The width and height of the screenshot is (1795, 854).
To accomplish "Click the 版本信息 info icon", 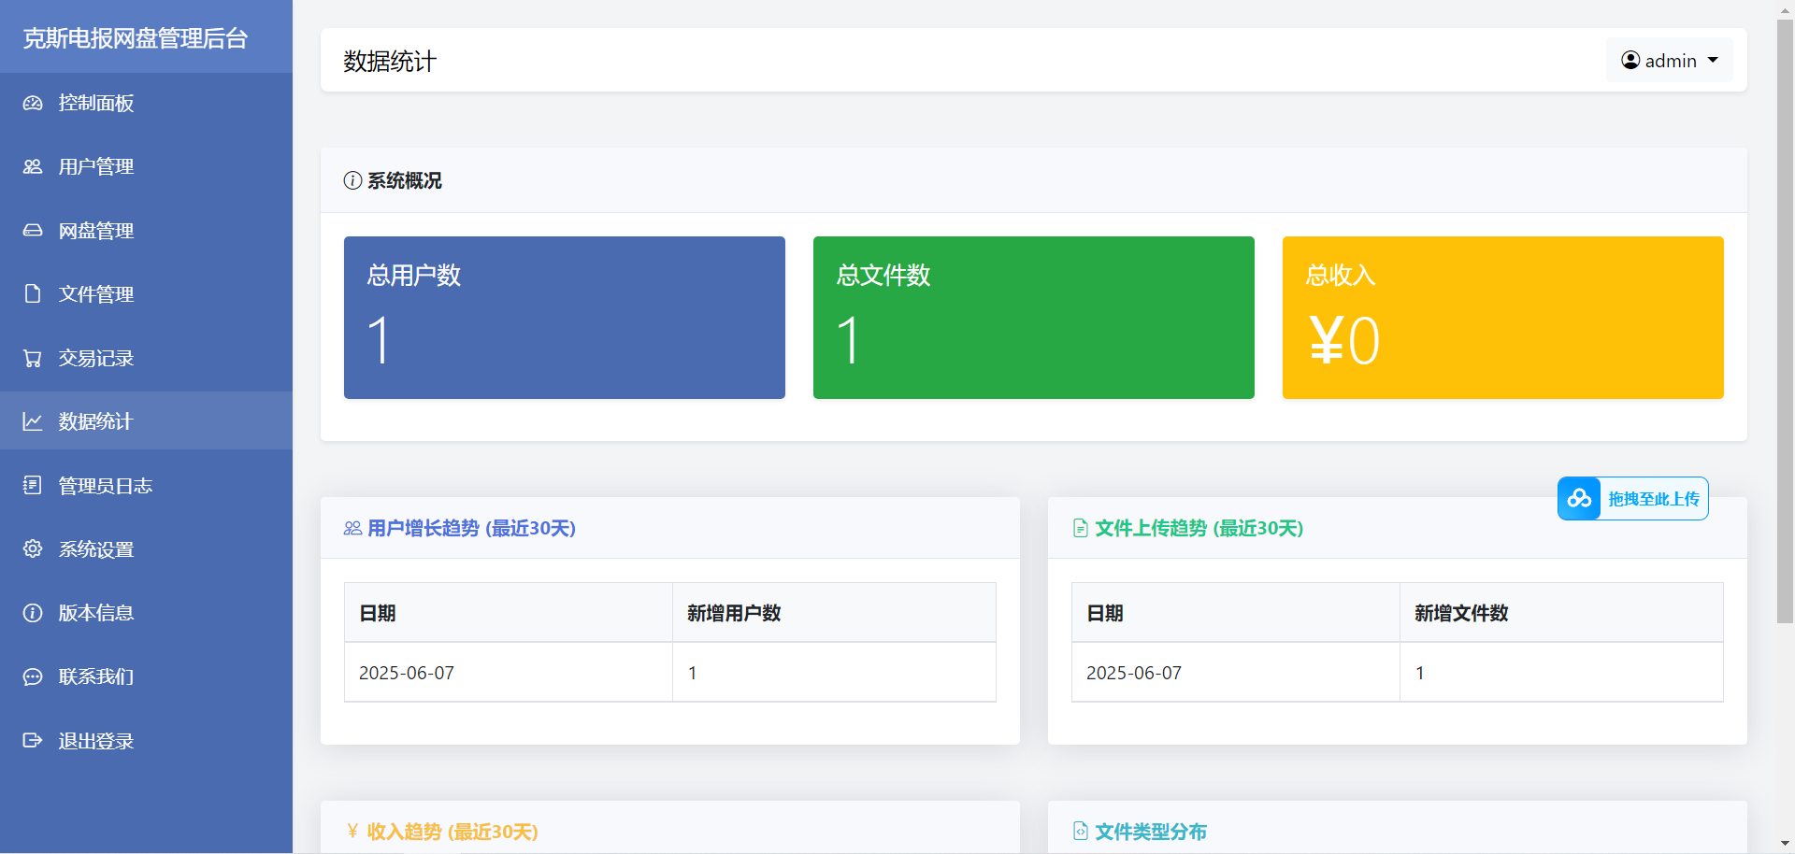I will click(33, 612).
